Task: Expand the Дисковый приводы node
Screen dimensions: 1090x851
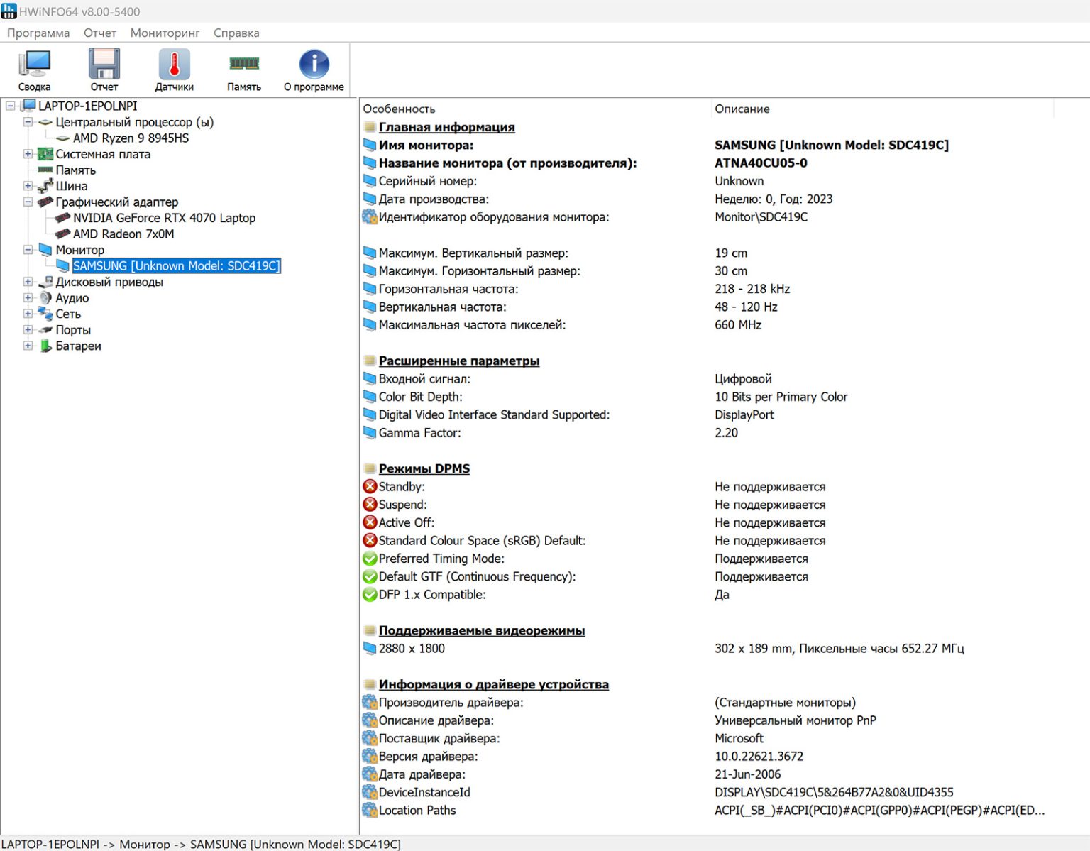Action: point(28,282)
